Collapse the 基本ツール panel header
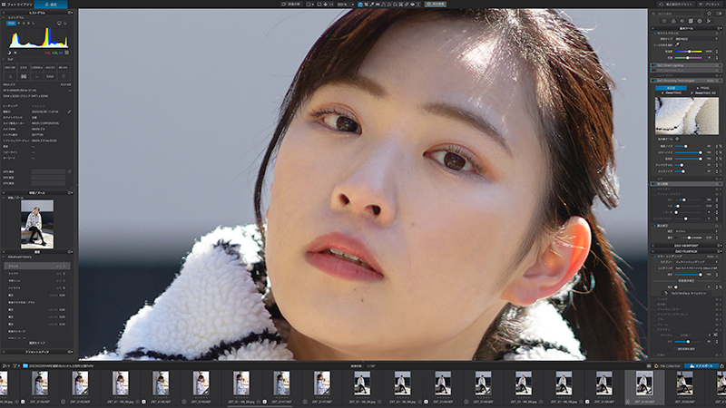 point(686,28)
